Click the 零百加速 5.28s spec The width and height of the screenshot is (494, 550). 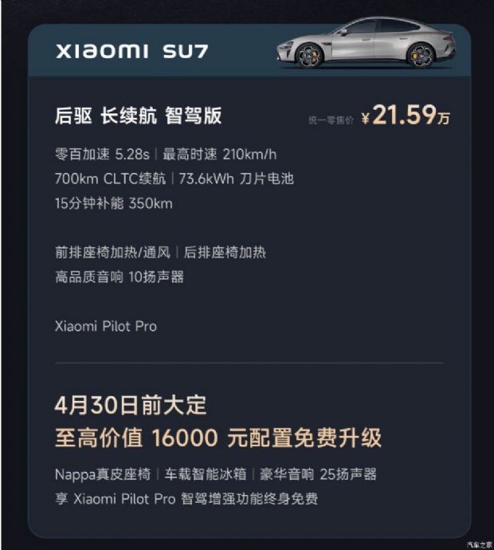point(102,155)
